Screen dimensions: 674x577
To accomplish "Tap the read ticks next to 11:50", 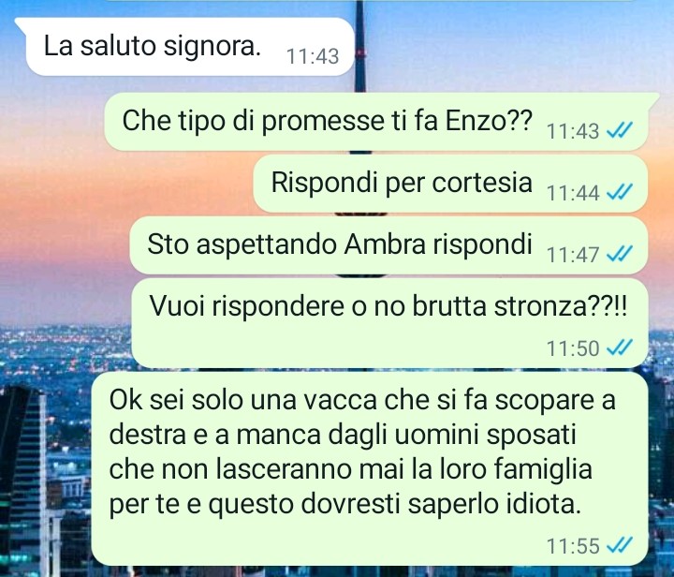I will [620, 347].
